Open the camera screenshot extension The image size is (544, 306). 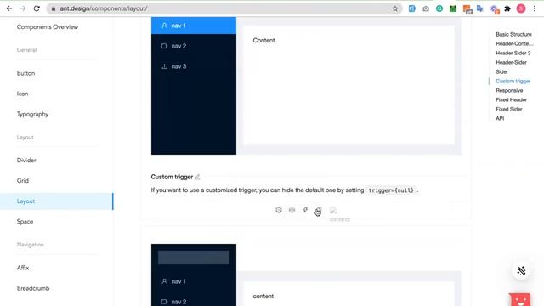pyautogui.click(x=426, y=8)
